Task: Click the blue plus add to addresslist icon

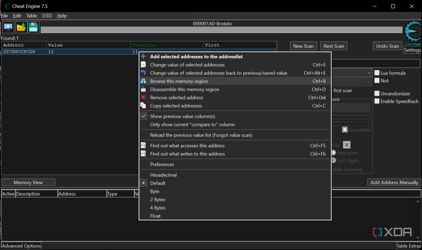Action: pos(143,56)
